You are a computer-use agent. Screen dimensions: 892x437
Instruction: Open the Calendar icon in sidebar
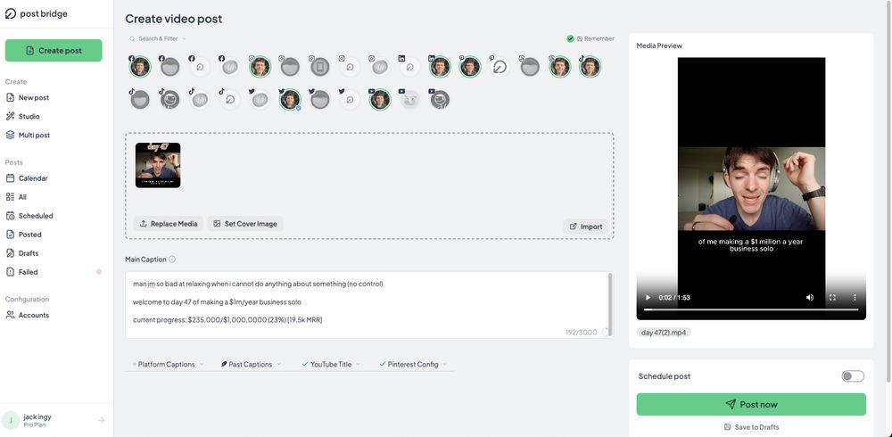[x=10, y=178]
